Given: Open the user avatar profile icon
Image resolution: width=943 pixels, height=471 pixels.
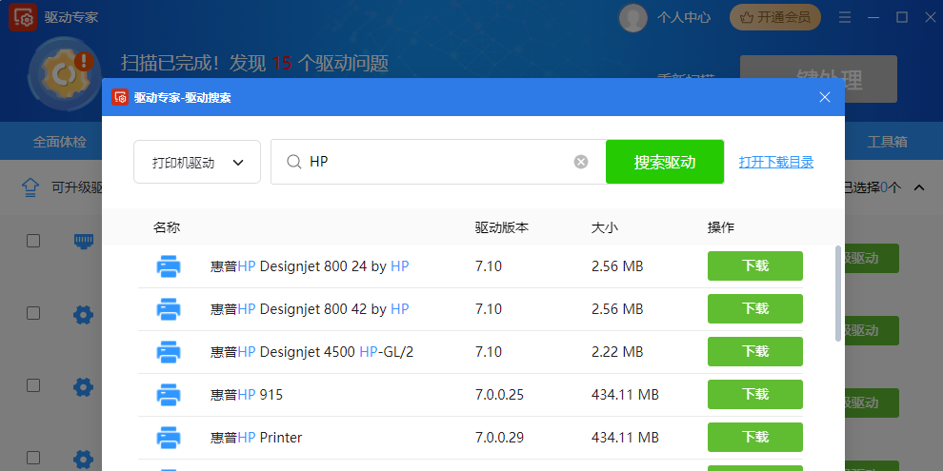Looking at the screenshot, I should coord(632,17).
